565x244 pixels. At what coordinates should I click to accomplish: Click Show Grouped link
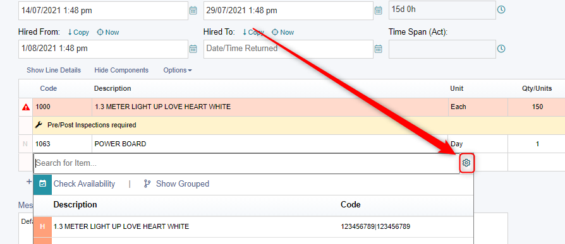(182, 184)
